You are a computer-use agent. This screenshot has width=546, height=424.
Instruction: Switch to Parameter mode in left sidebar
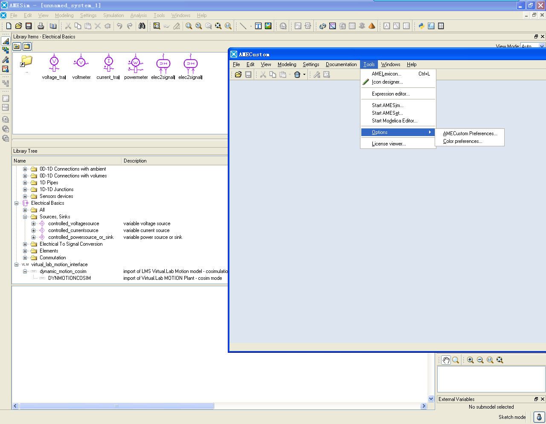6,60
